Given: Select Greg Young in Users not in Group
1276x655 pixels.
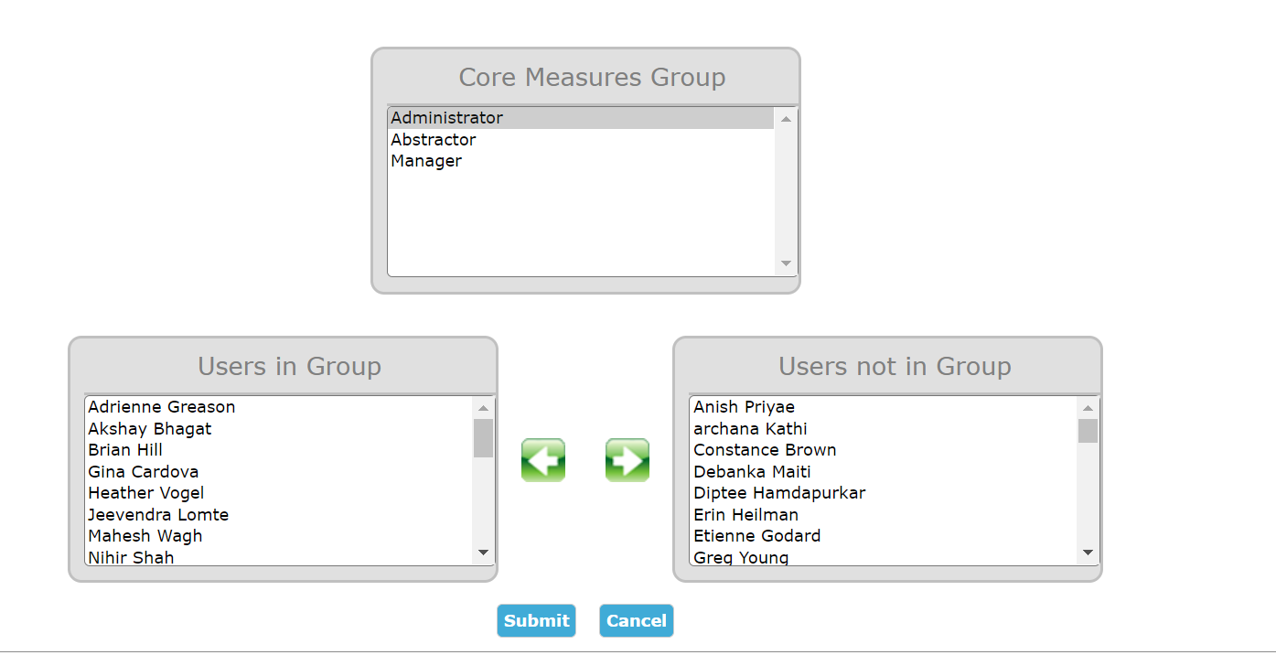Looking at the screenshot, I should tap(884, 556).
